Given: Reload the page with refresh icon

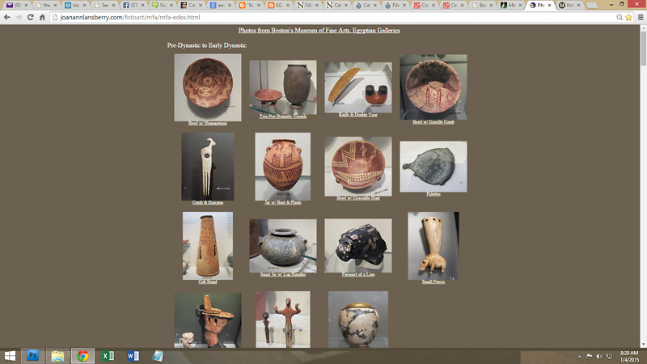Looking at the screenshot, I should pos(30,16).
